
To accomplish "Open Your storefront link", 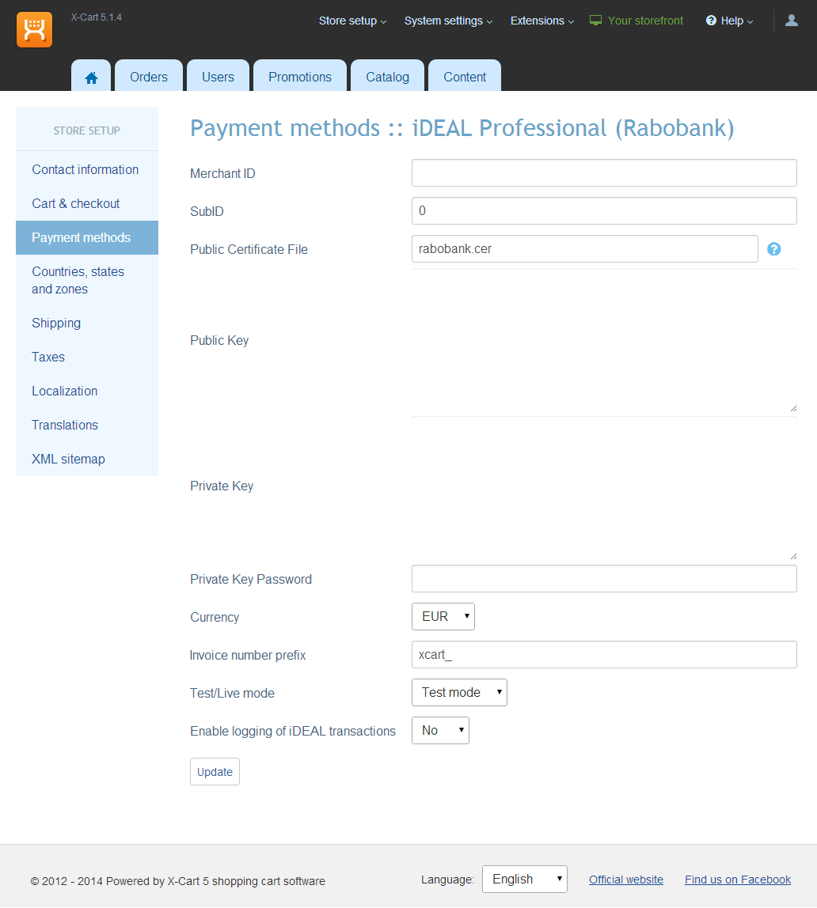I will tap(636, 21).
